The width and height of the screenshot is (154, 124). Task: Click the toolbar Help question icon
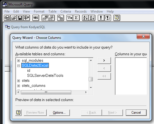click(117, 18)
